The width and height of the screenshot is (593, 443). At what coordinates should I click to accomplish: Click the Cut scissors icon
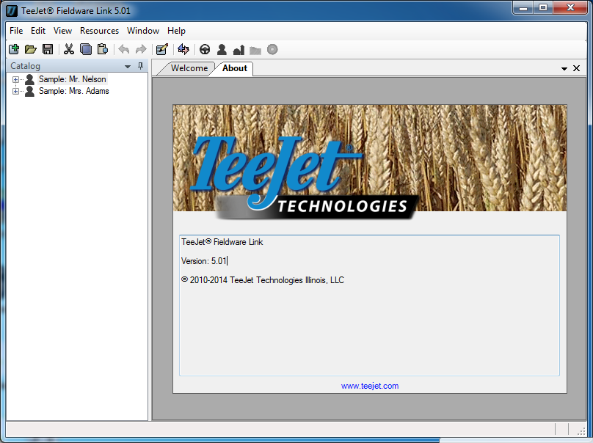coord(69,50)
